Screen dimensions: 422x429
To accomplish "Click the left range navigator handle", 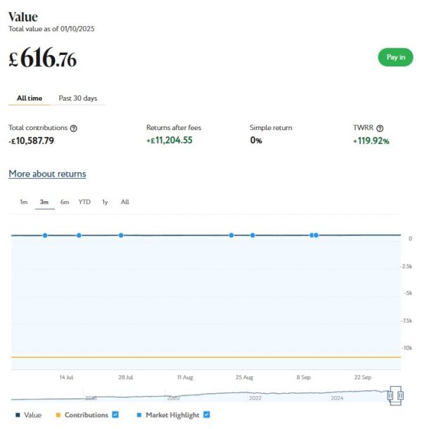I will [x=391, y=396].
